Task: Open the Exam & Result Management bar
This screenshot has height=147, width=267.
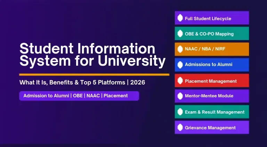Action: [x=212, y=112]
